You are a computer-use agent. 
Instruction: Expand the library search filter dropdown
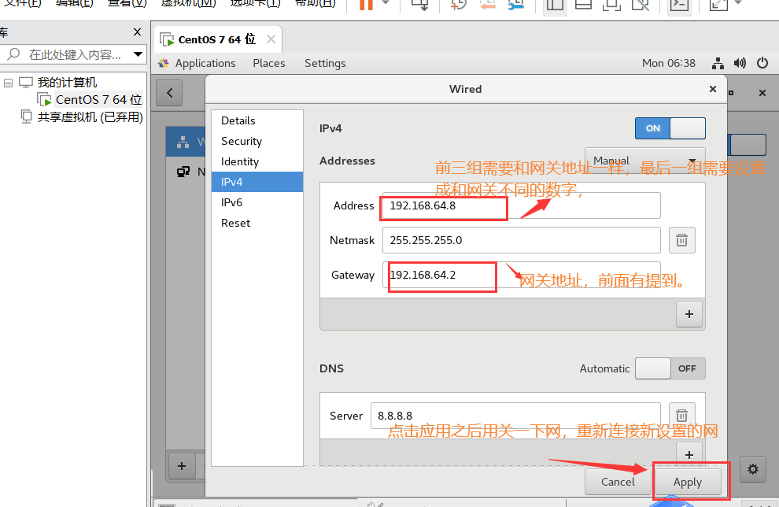[138, 54]
